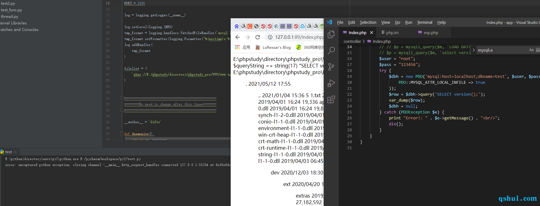Screen dimensions: 540x206
Task: Click the $pass = "123456" line in VS Code
Action: click(399, 65)
